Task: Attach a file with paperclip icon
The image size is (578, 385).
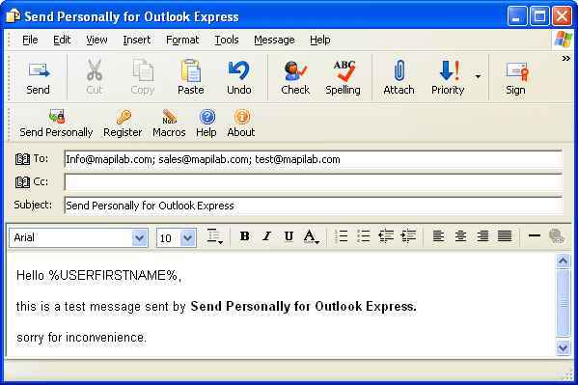Action: (399, 70)
